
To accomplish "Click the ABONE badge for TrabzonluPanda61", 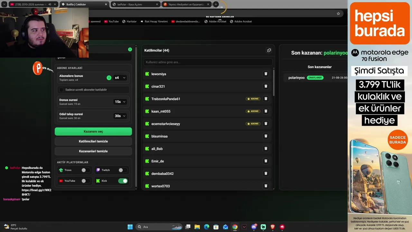I will (x=253, y=99).
